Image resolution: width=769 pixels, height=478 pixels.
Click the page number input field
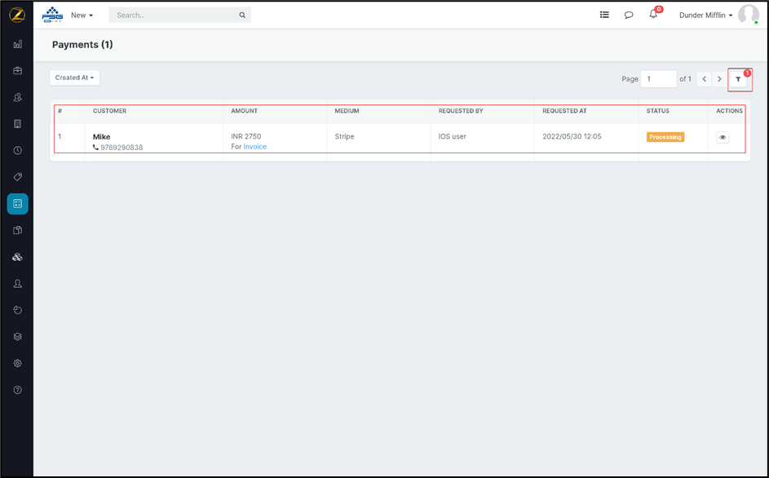[x=658, y=79]
